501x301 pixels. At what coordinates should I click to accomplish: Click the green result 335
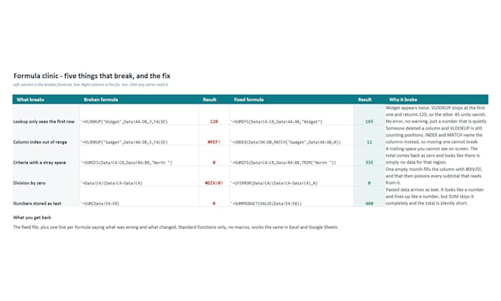click(x=369, y=163)
